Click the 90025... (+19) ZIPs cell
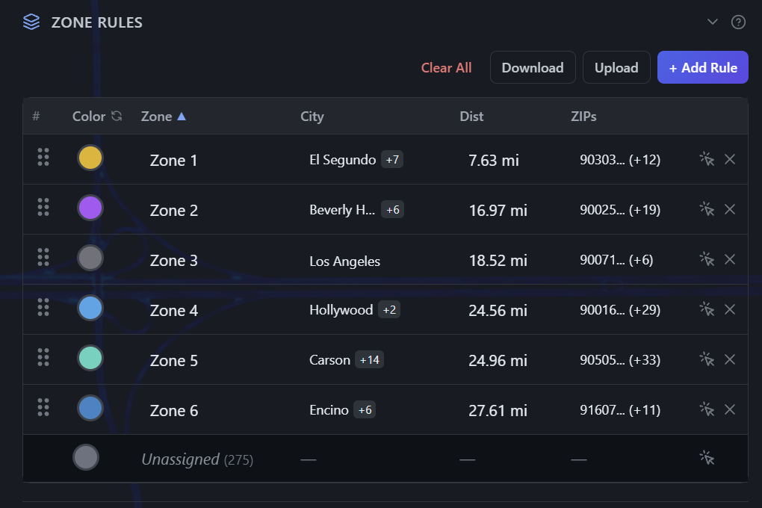The image size is (762, 508). click(620, 210)
